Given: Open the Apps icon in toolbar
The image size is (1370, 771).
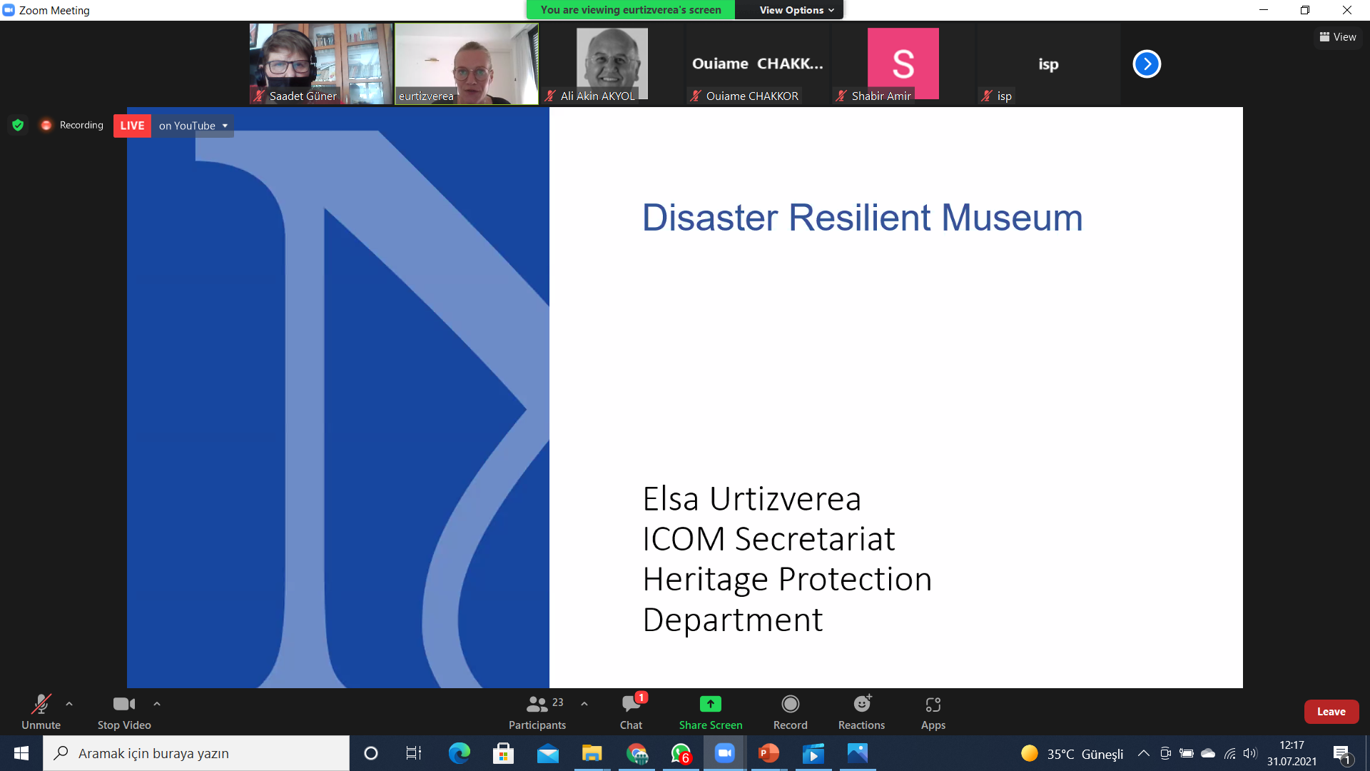Looking at the screenshot, I should pos(933,705).
